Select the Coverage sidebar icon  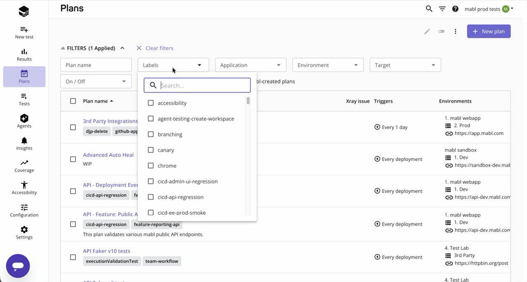tap(24, 162)
